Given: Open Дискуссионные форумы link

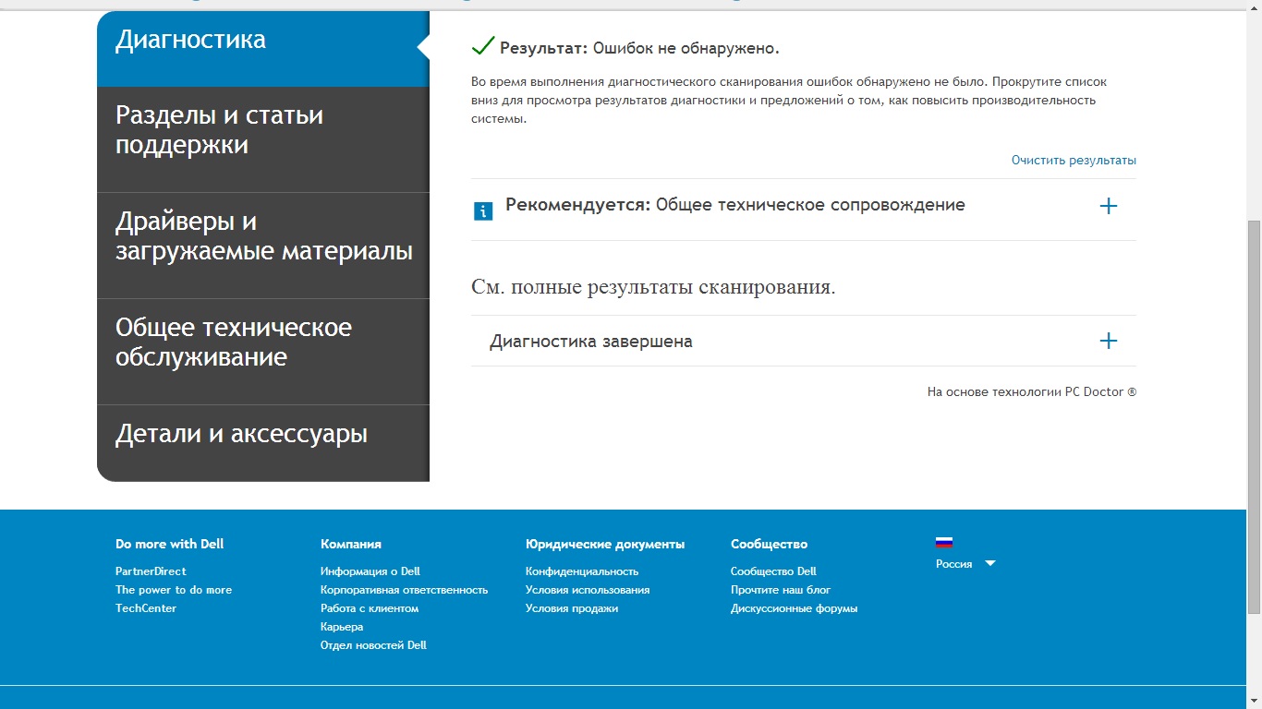Looking at the screenshot, I should click(794, 608).
